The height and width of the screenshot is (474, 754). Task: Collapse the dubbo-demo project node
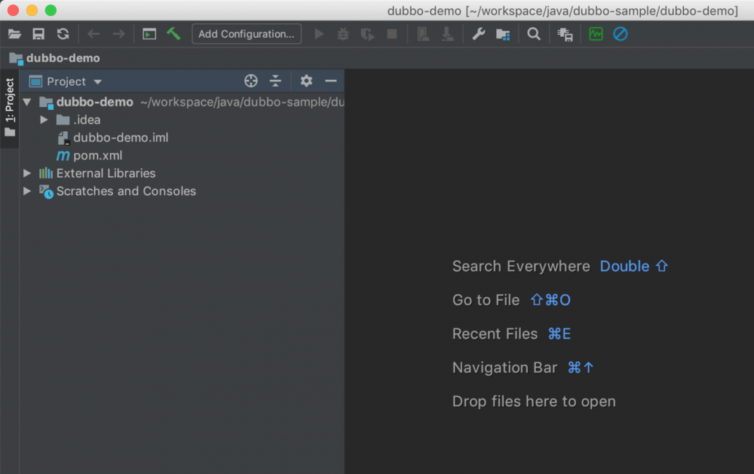26,102
